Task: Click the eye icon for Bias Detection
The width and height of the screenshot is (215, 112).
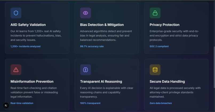Action: tap(85, 13)
